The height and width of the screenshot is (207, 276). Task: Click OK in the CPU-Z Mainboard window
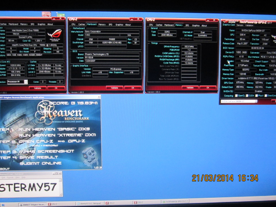coord(133,88)
